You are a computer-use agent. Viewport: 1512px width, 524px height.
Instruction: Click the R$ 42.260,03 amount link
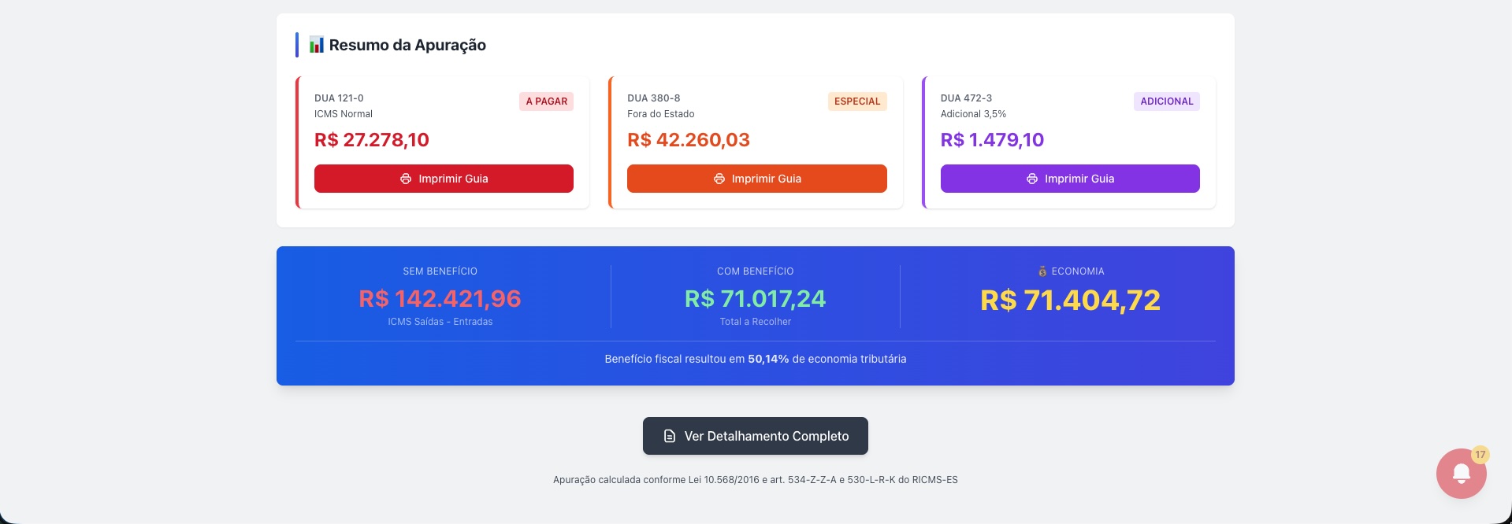pyautogui.click(x=688, y=139)
